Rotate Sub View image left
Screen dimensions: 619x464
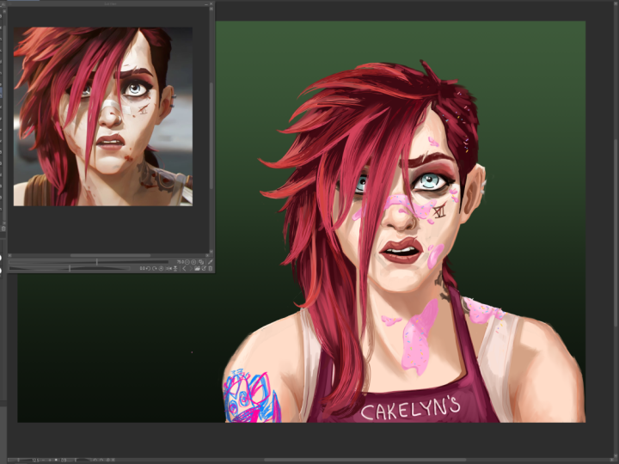point(148,269)
